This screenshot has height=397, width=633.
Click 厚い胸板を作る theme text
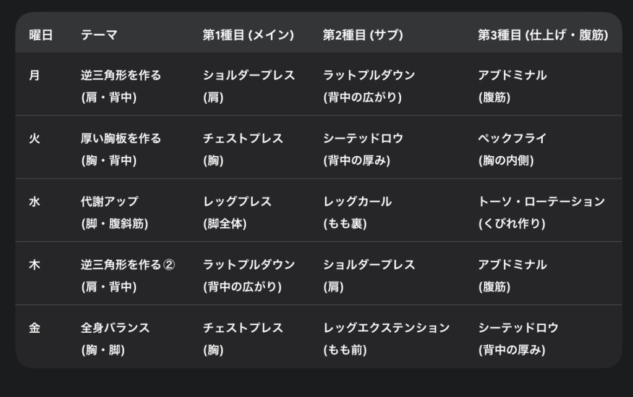[121, 139]
